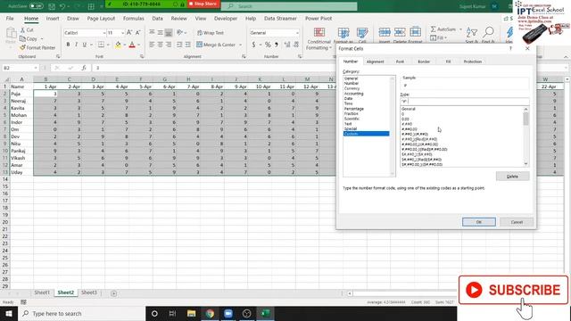Open the Name Box dropdown showing B2
Screen dimensions: 571x321
click(36, 68)
